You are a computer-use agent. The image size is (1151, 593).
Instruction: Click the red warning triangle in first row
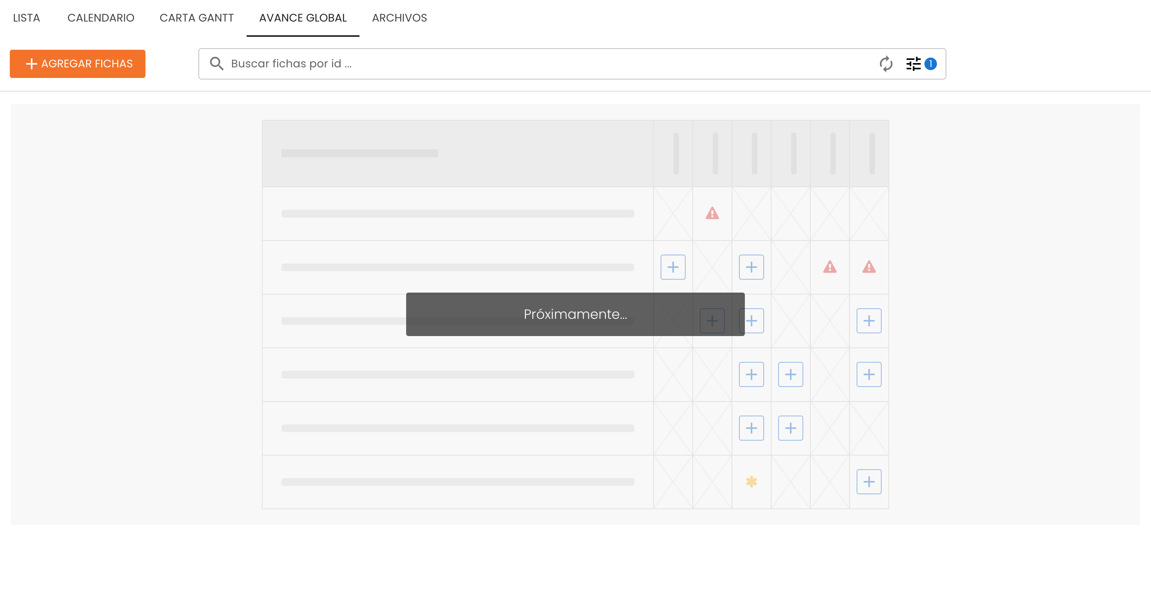[712, 213]
